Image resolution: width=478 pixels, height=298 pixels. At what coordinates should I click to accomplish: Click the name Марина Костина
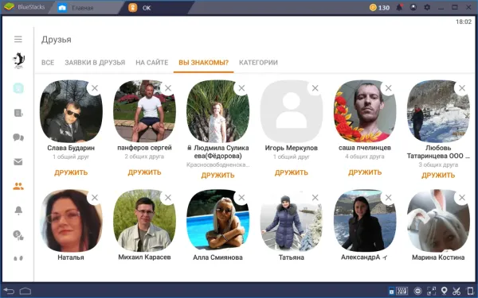click(438, 257)
